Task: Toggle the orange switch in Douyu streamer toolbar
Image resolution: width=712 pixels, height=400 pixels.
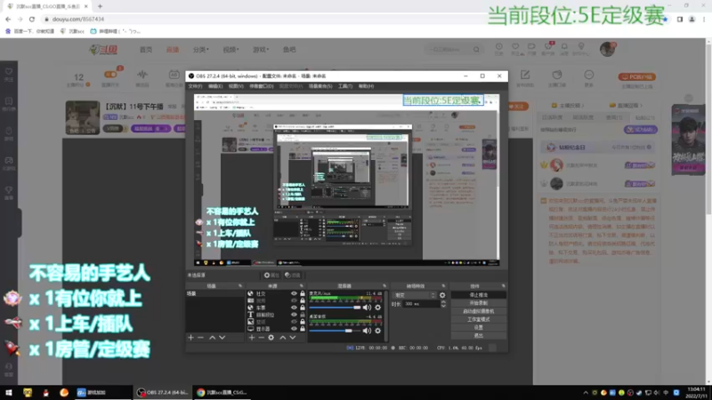Action: point(110,75)
